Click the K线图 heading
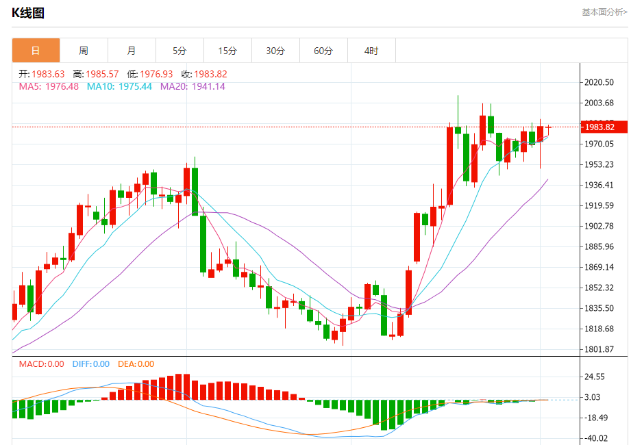Viewport: 631px width, 445px height. (28, 13)
